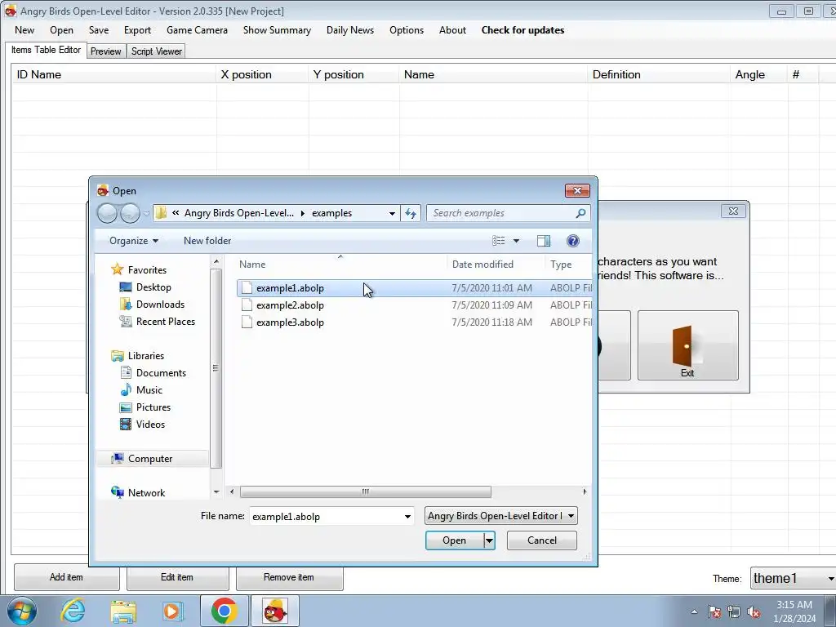Open Pictures library
836x627 pixels.
point(153,407)
